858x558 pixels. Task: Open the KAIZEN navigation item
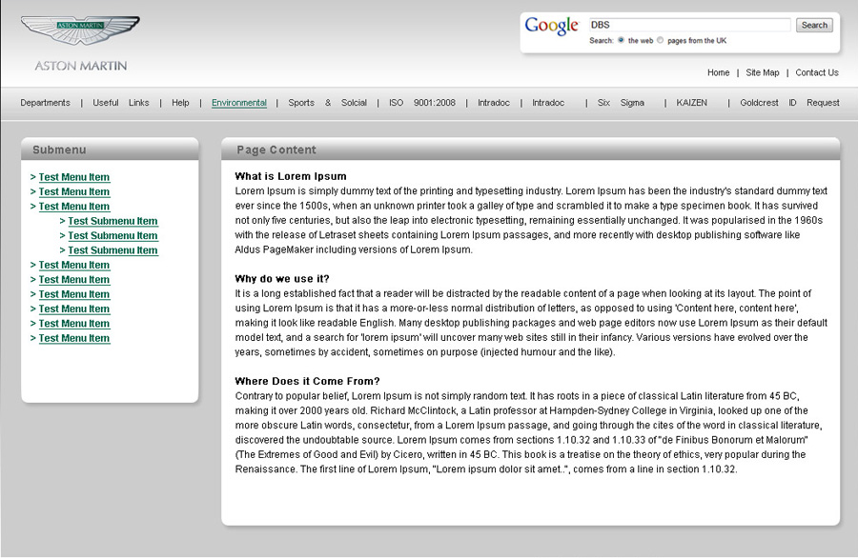[x=691, y=103]
